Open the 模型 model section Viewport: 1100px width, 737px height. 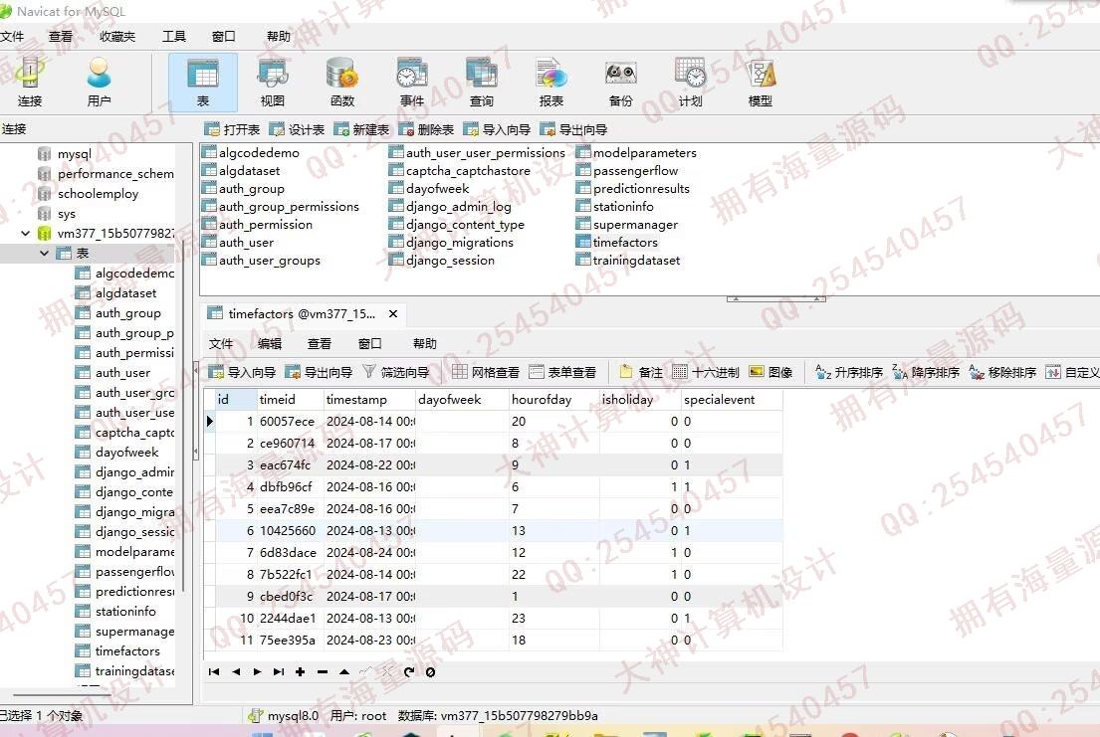coord(761,82)
